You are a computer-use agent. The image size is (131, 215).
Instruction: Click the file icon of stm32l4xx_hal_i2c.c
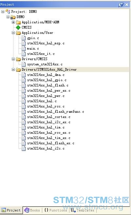click(x=24, y=149)
